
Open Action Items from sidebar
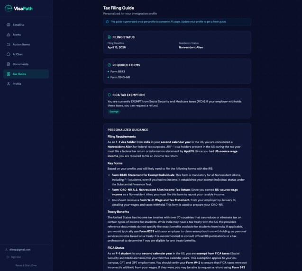tap(26, 44)
